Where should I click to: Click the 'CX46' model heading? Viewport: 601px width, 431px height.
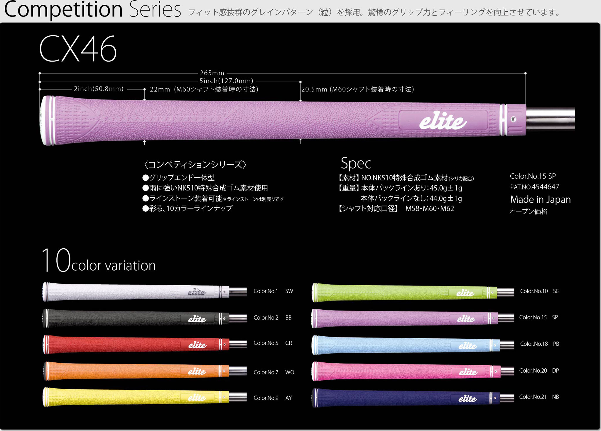tap(78, 49)
